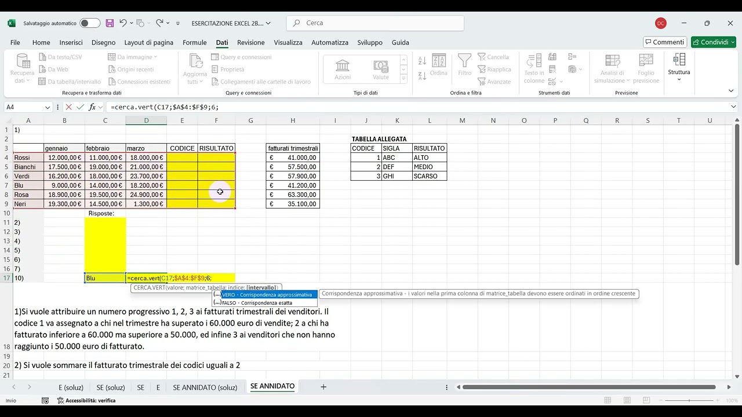Click the Filtro funnel icon
The height and width of the screenshot is (417, 742).
pos(465,65)
